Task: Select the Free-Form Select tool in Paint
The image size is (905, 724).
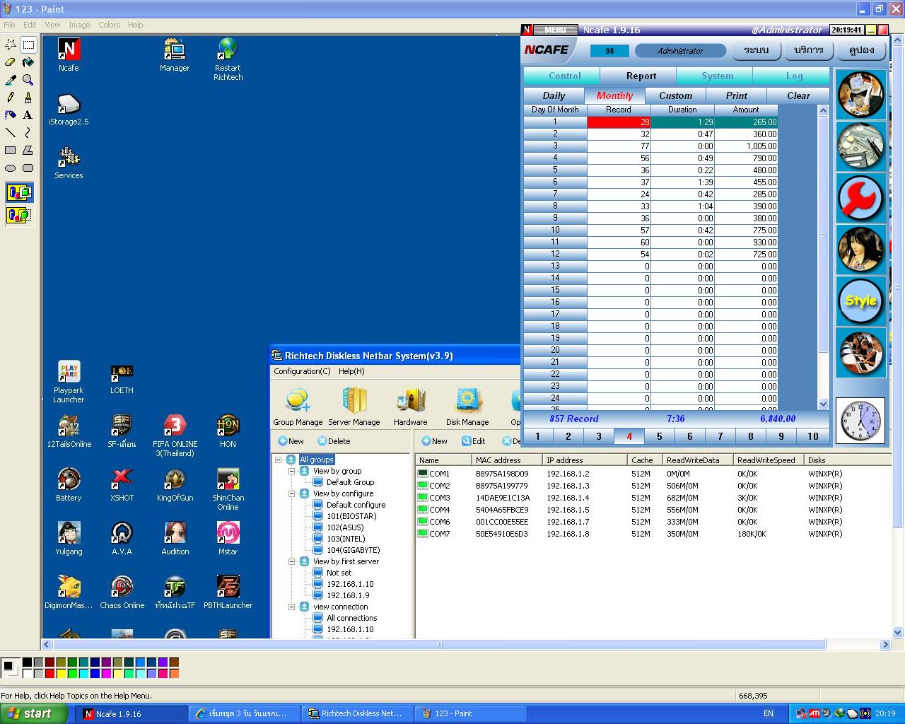Action: (x=11, y=45)
